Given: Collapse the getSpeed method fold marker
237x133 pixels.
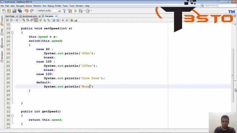Looking at the screenshot, I should pos(12,116).
